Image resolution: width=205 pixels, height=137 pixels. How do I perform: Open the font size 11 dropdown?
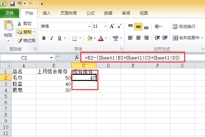(105, 26)
